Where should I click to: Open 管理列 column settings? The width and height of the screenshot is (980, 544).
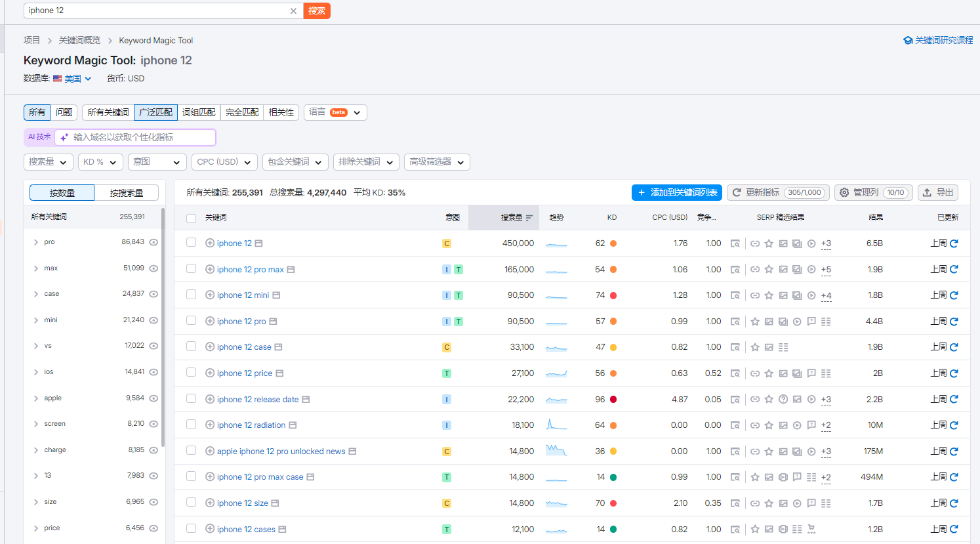pyautogui.click(x=874, y=193)
